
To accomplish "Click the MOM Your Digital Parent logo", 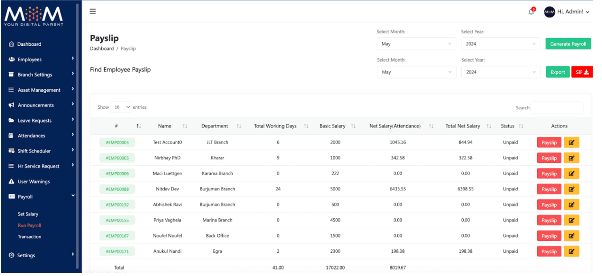I will [34, 17].
